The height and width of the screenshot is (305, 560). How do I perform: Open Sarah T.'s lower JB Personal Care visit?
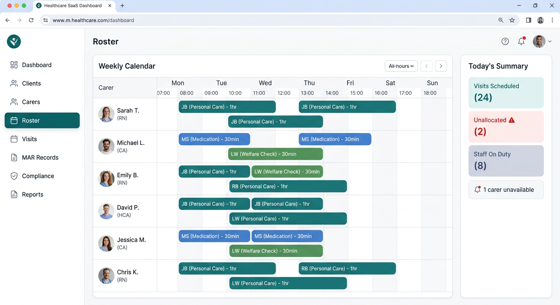pyautogui.click(x=276, y=122)
